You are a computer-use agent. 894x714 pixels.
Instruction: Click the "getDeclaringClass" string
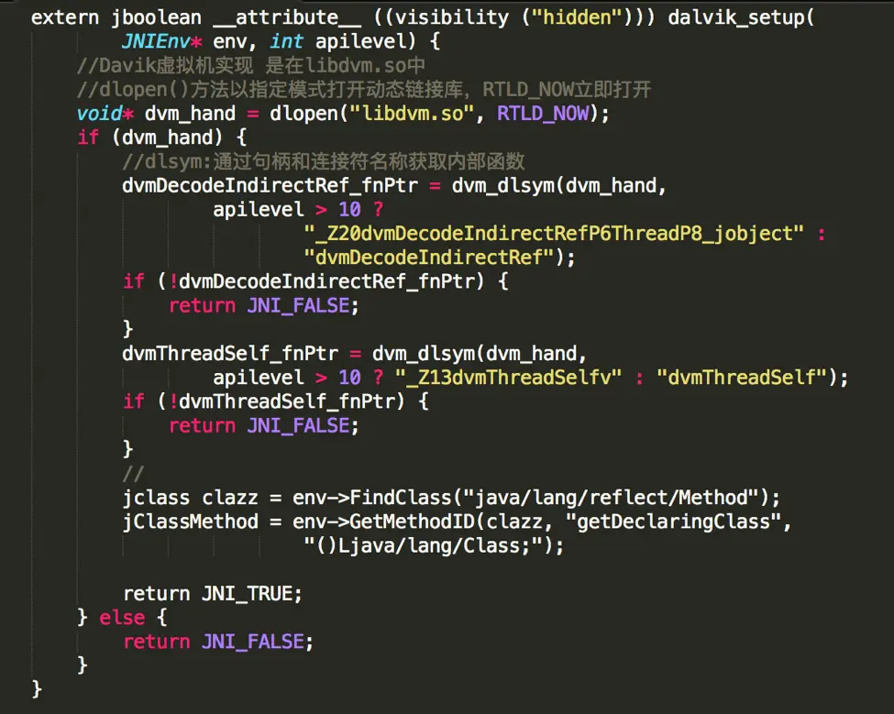click(673, 522)
